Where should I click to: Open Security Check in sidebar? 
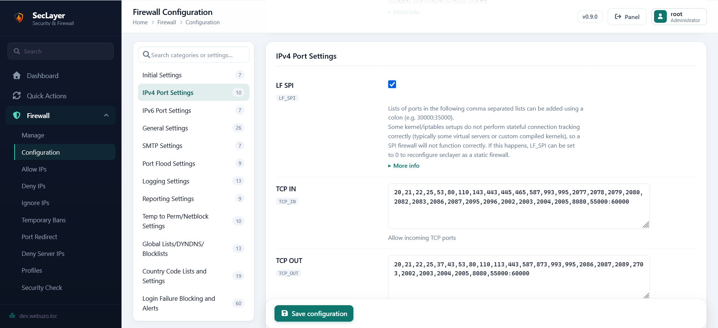pyautogui.click(x=65, y=288)
